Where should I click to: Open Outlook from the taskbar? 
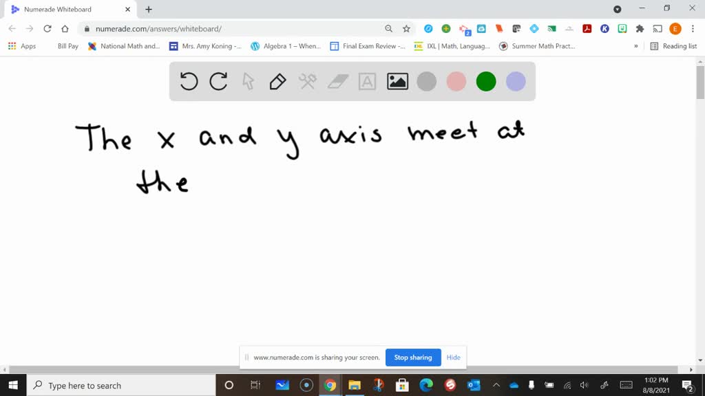474,385
